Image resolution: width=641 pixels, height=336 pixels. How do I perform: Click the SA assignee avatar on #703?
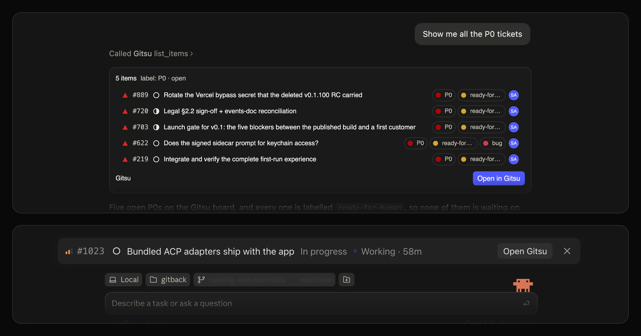(x=514, y=127)
